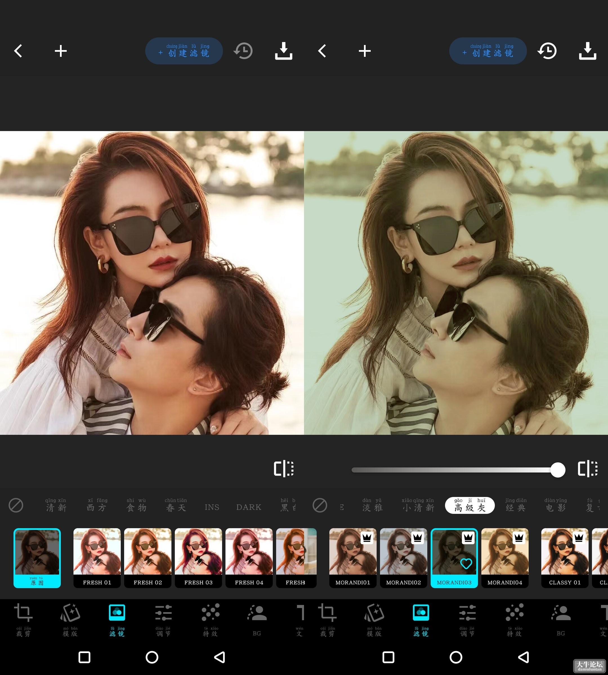
Task: Toggle compare view icon beside intensity slider
Action: point(588,469)
